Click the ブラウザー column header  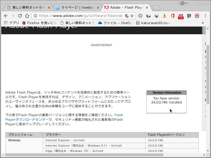(94, 135)
